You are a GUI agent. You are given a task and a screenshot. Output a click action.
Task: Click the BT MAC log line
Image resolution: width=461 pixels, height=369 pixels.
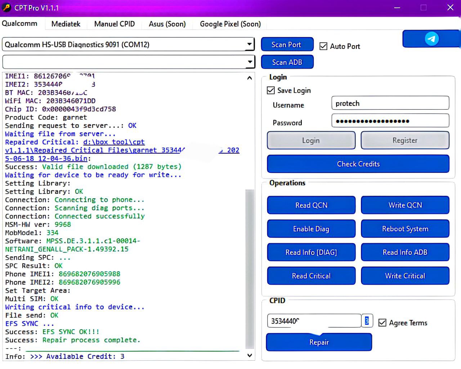[46, 93]
